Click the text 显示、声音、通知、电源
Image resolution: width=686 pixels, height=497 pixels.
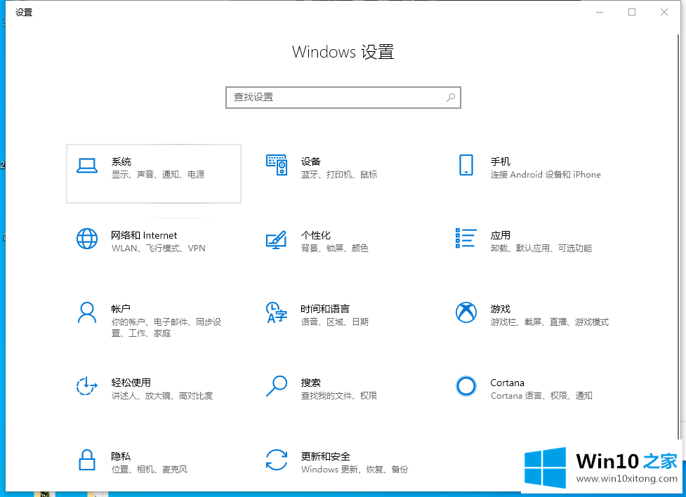point(158,175)
